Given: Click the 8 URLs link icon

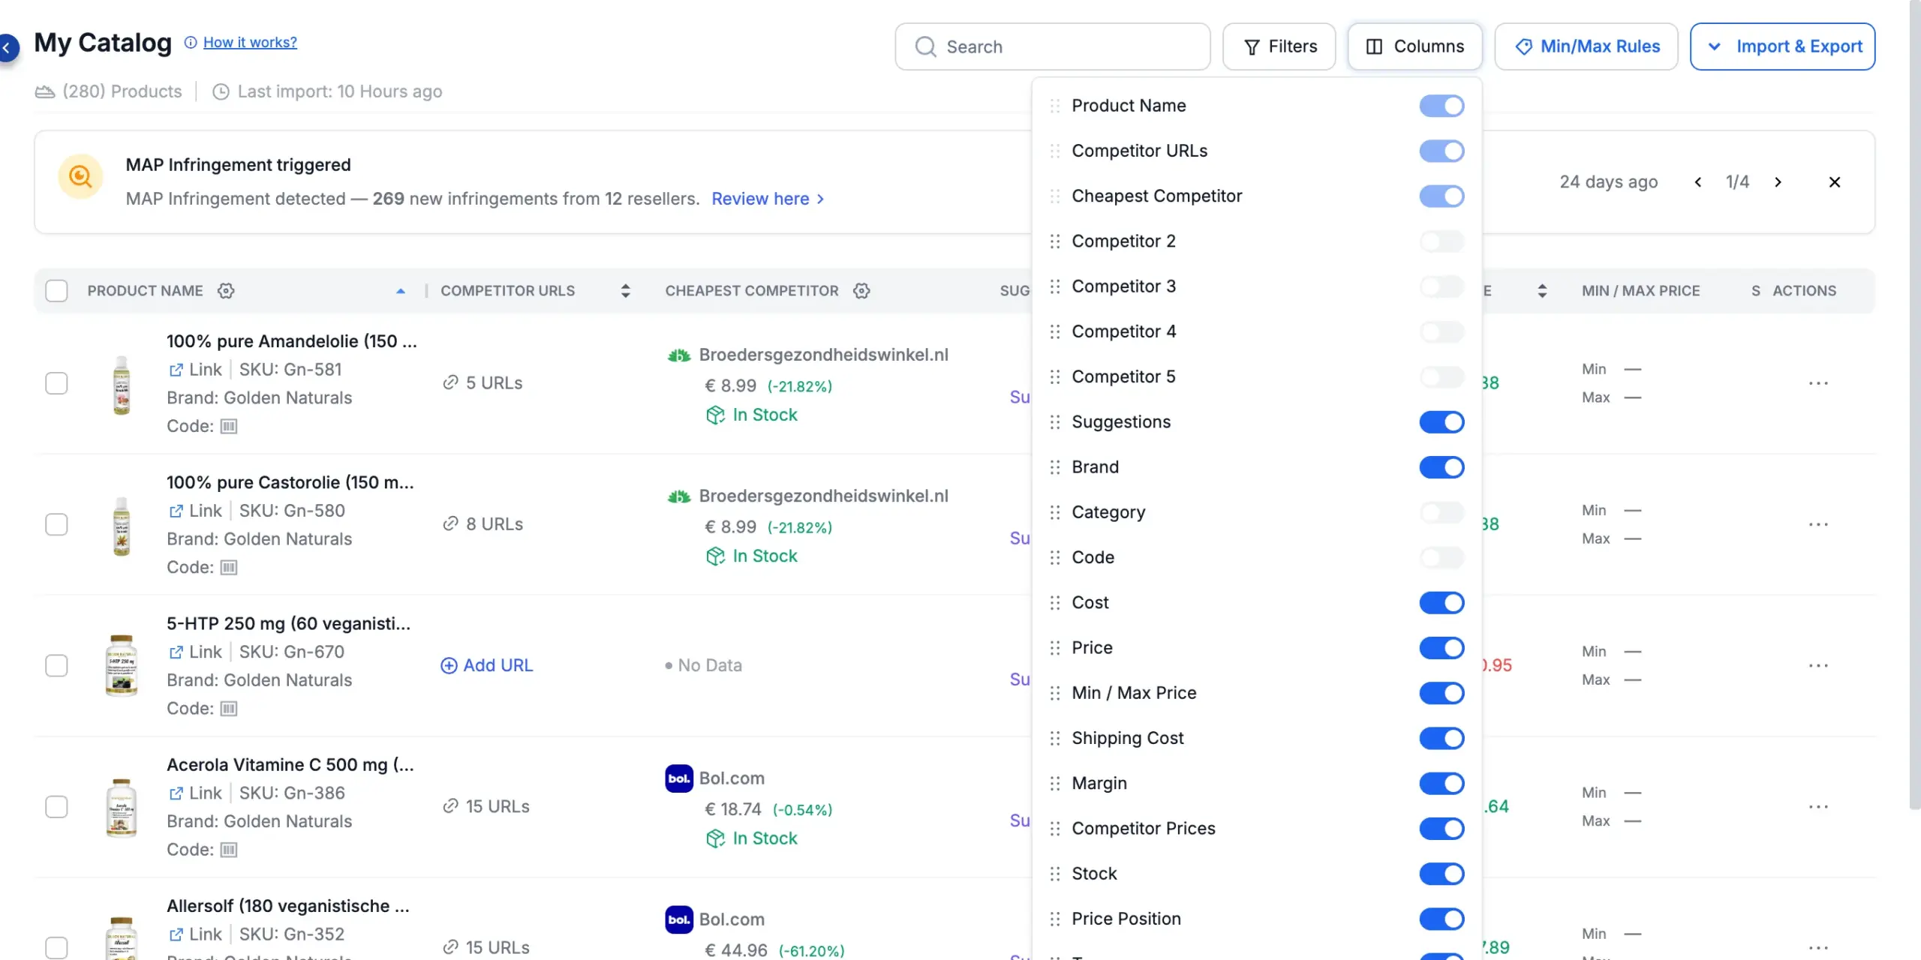Looking at the screenshot, I should point(450,524).
